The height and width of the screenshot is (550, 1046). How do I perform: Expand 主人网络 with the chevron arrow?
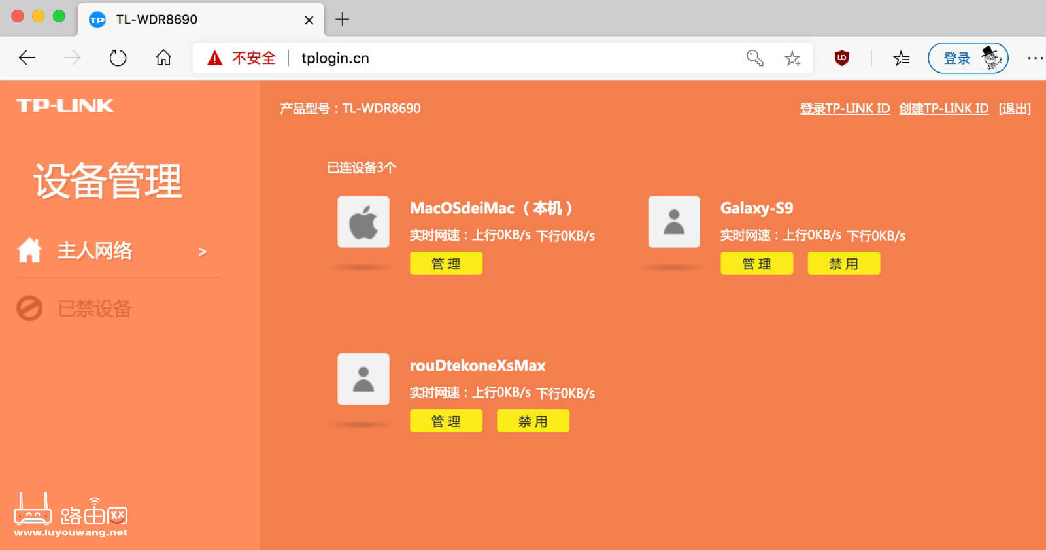click(203, 252)
